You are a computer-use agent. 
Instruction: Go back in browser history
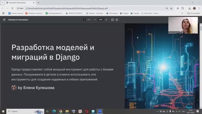pos(3,8)
